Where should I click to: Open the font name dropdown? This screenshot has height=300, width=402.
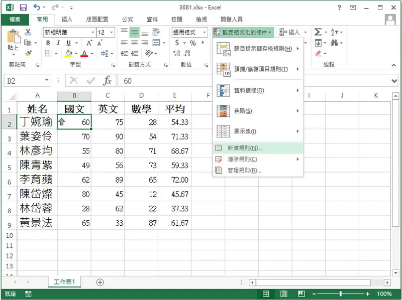pyautogui.click(x=93, y=32)
